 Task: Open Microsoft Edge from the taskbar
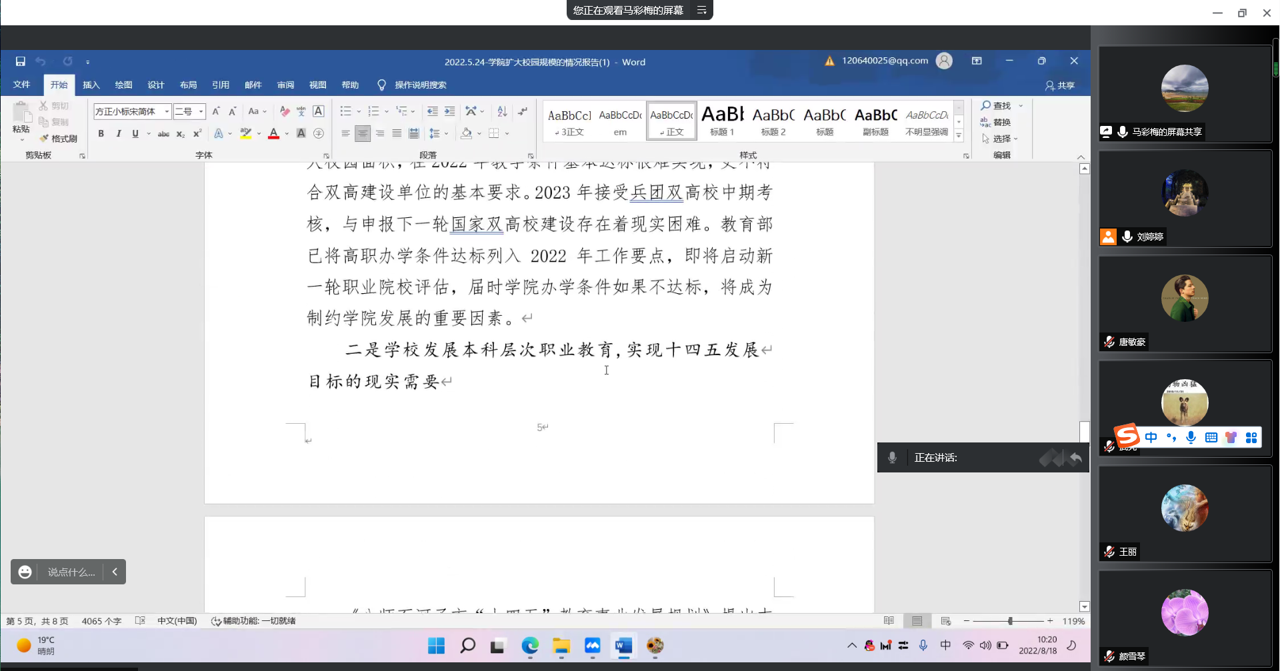click(x=530, y=646)
